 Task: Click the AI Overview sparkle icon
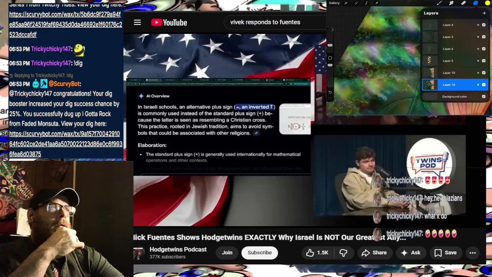point(141,96)
